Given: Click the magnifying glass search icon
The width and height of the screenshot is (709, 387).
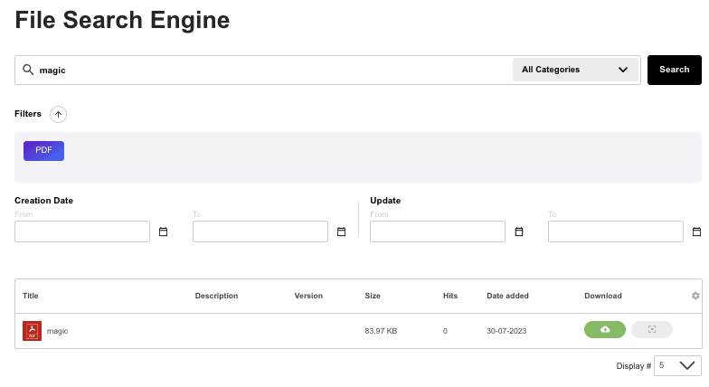Looking at the screenshot, I should [28, 70].
